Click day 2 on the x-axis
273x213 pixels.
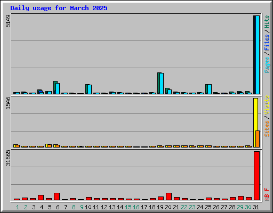(x=26, y=207)
